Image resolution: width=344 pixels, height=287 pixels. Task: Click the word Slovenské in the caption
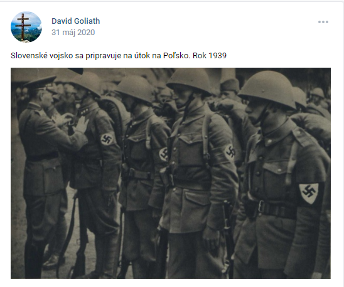pyautogui.click(x=29, y=56)
